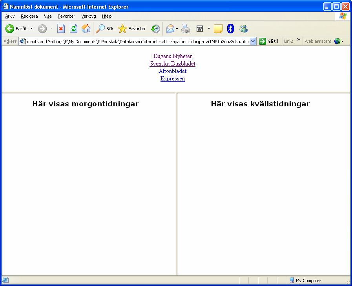Click the Bluetooth icon
Viewport: 352px width, 286px height.
tap(230, 29)
